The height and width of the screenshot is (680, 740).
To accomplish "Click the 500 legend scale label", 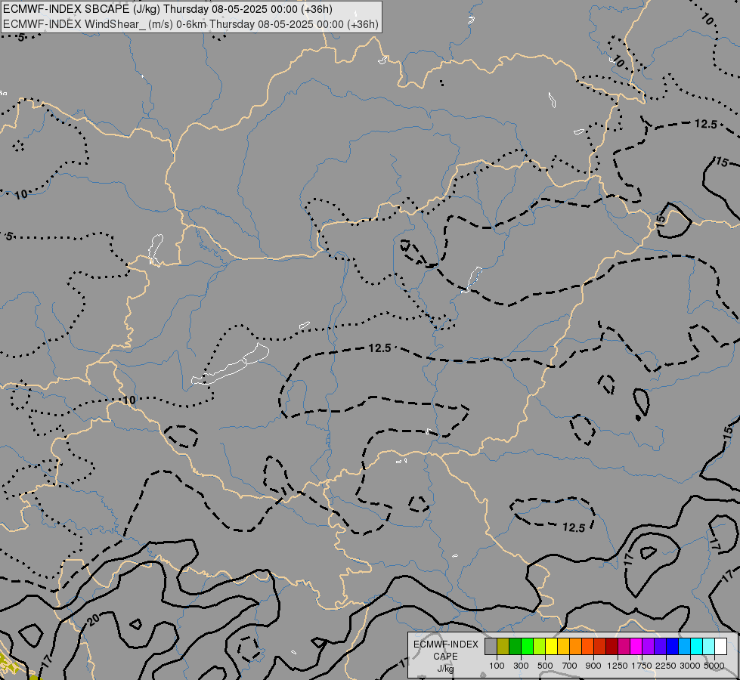I will (x=545, y=666).
